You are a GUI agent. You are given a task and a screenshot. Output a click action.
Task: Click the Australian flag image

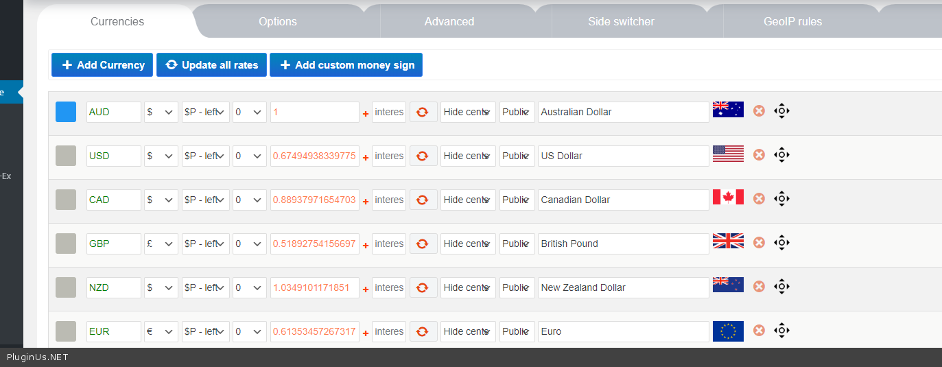point(728,110)
